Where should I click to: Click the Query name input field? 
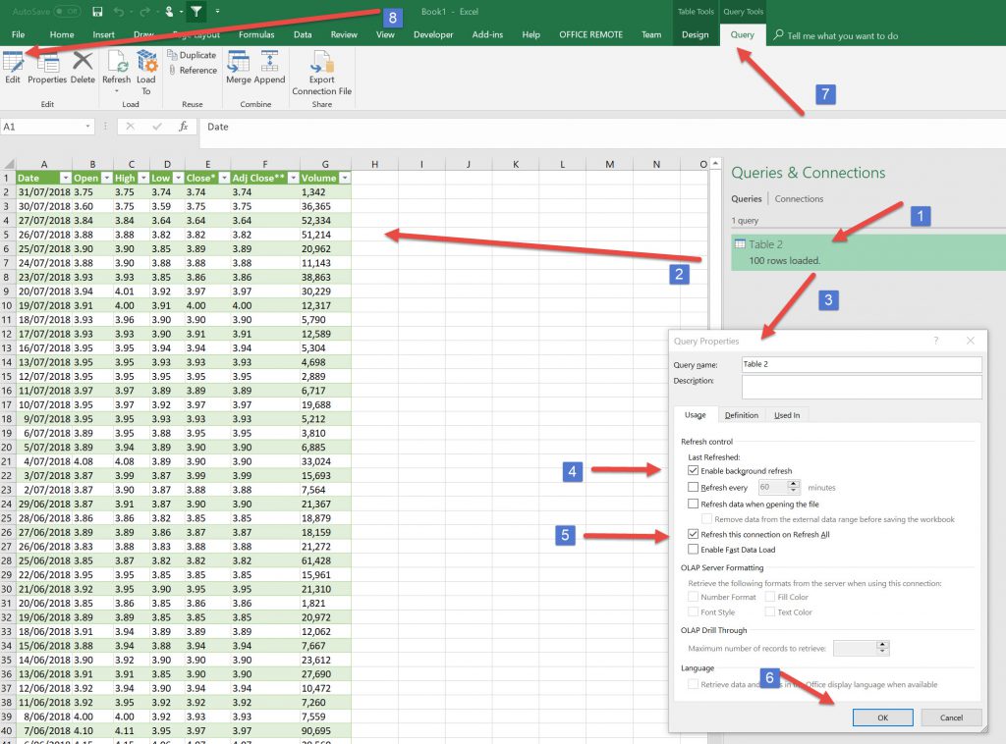861,364
